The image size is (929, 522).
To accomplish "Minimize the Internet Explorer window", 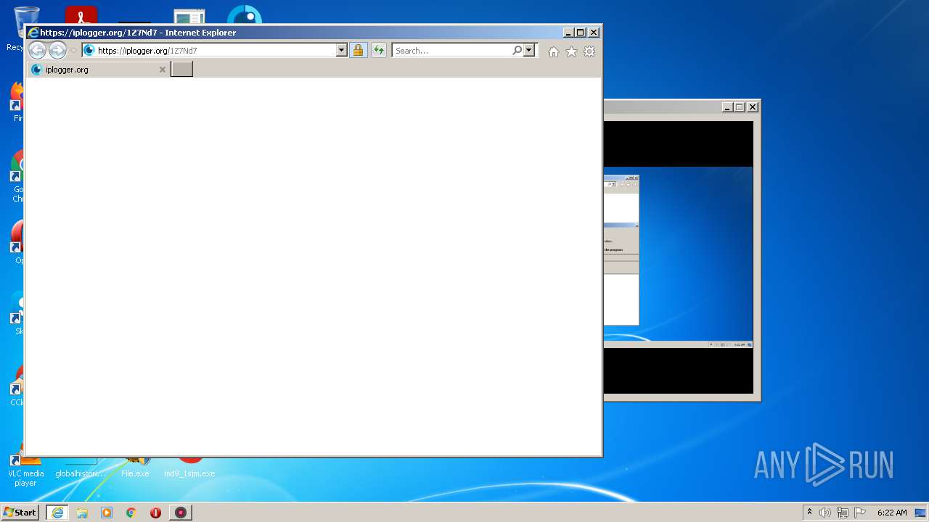I will click(568, 33).
